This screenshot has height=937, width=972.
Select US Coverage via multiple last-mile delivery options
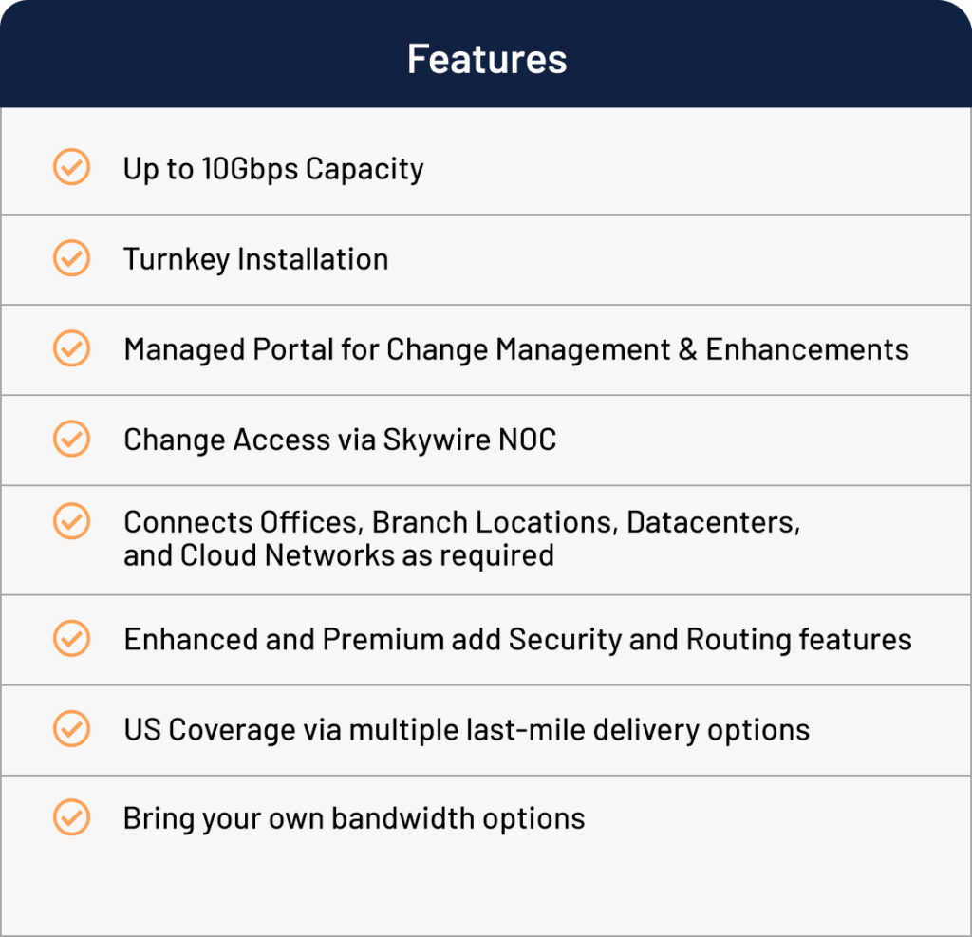(x=466, y=730)
